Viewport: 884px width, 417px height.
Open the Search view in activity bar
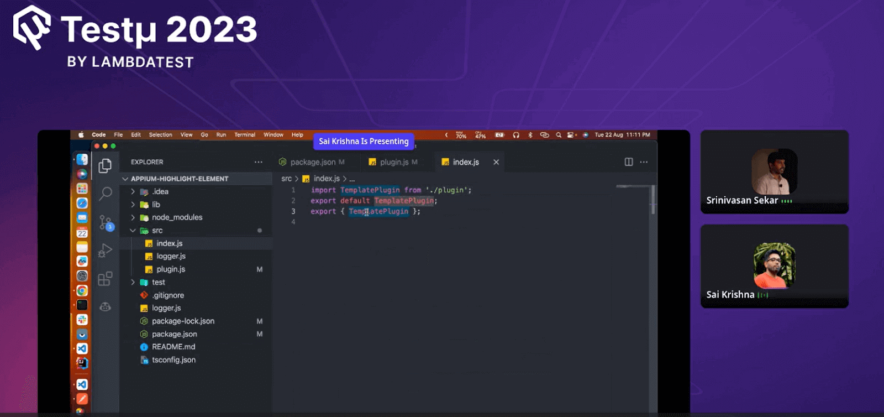pyautogui.click(x=105, y=193)
